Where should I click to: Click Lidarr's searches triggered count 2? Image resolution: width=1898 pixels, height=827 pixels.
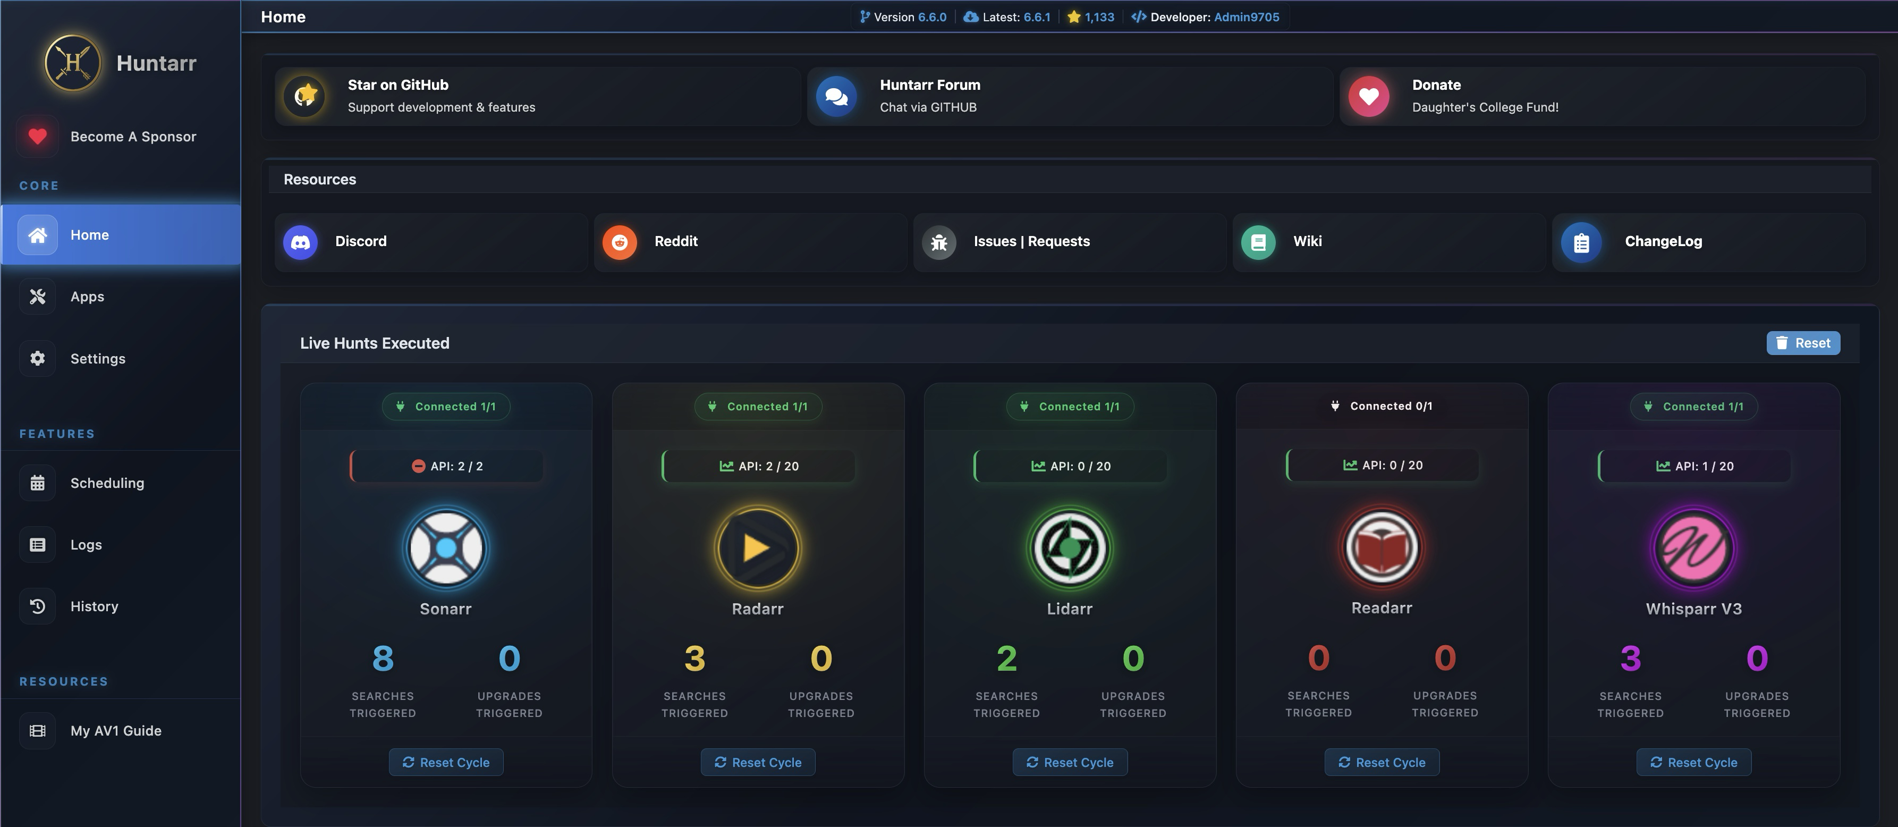1006,658
